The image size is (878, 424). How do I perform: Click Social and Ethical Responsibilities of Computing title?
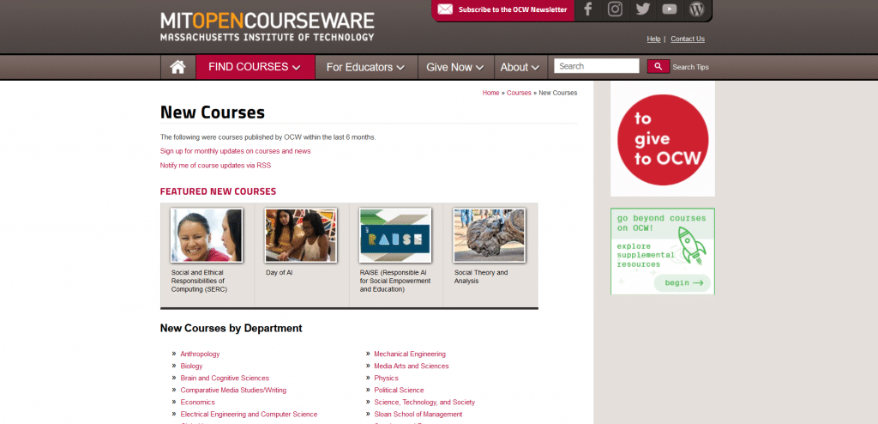[199, 281]
